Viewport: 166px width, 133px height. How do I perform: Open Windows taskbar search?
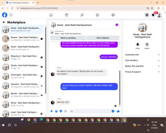9,125
